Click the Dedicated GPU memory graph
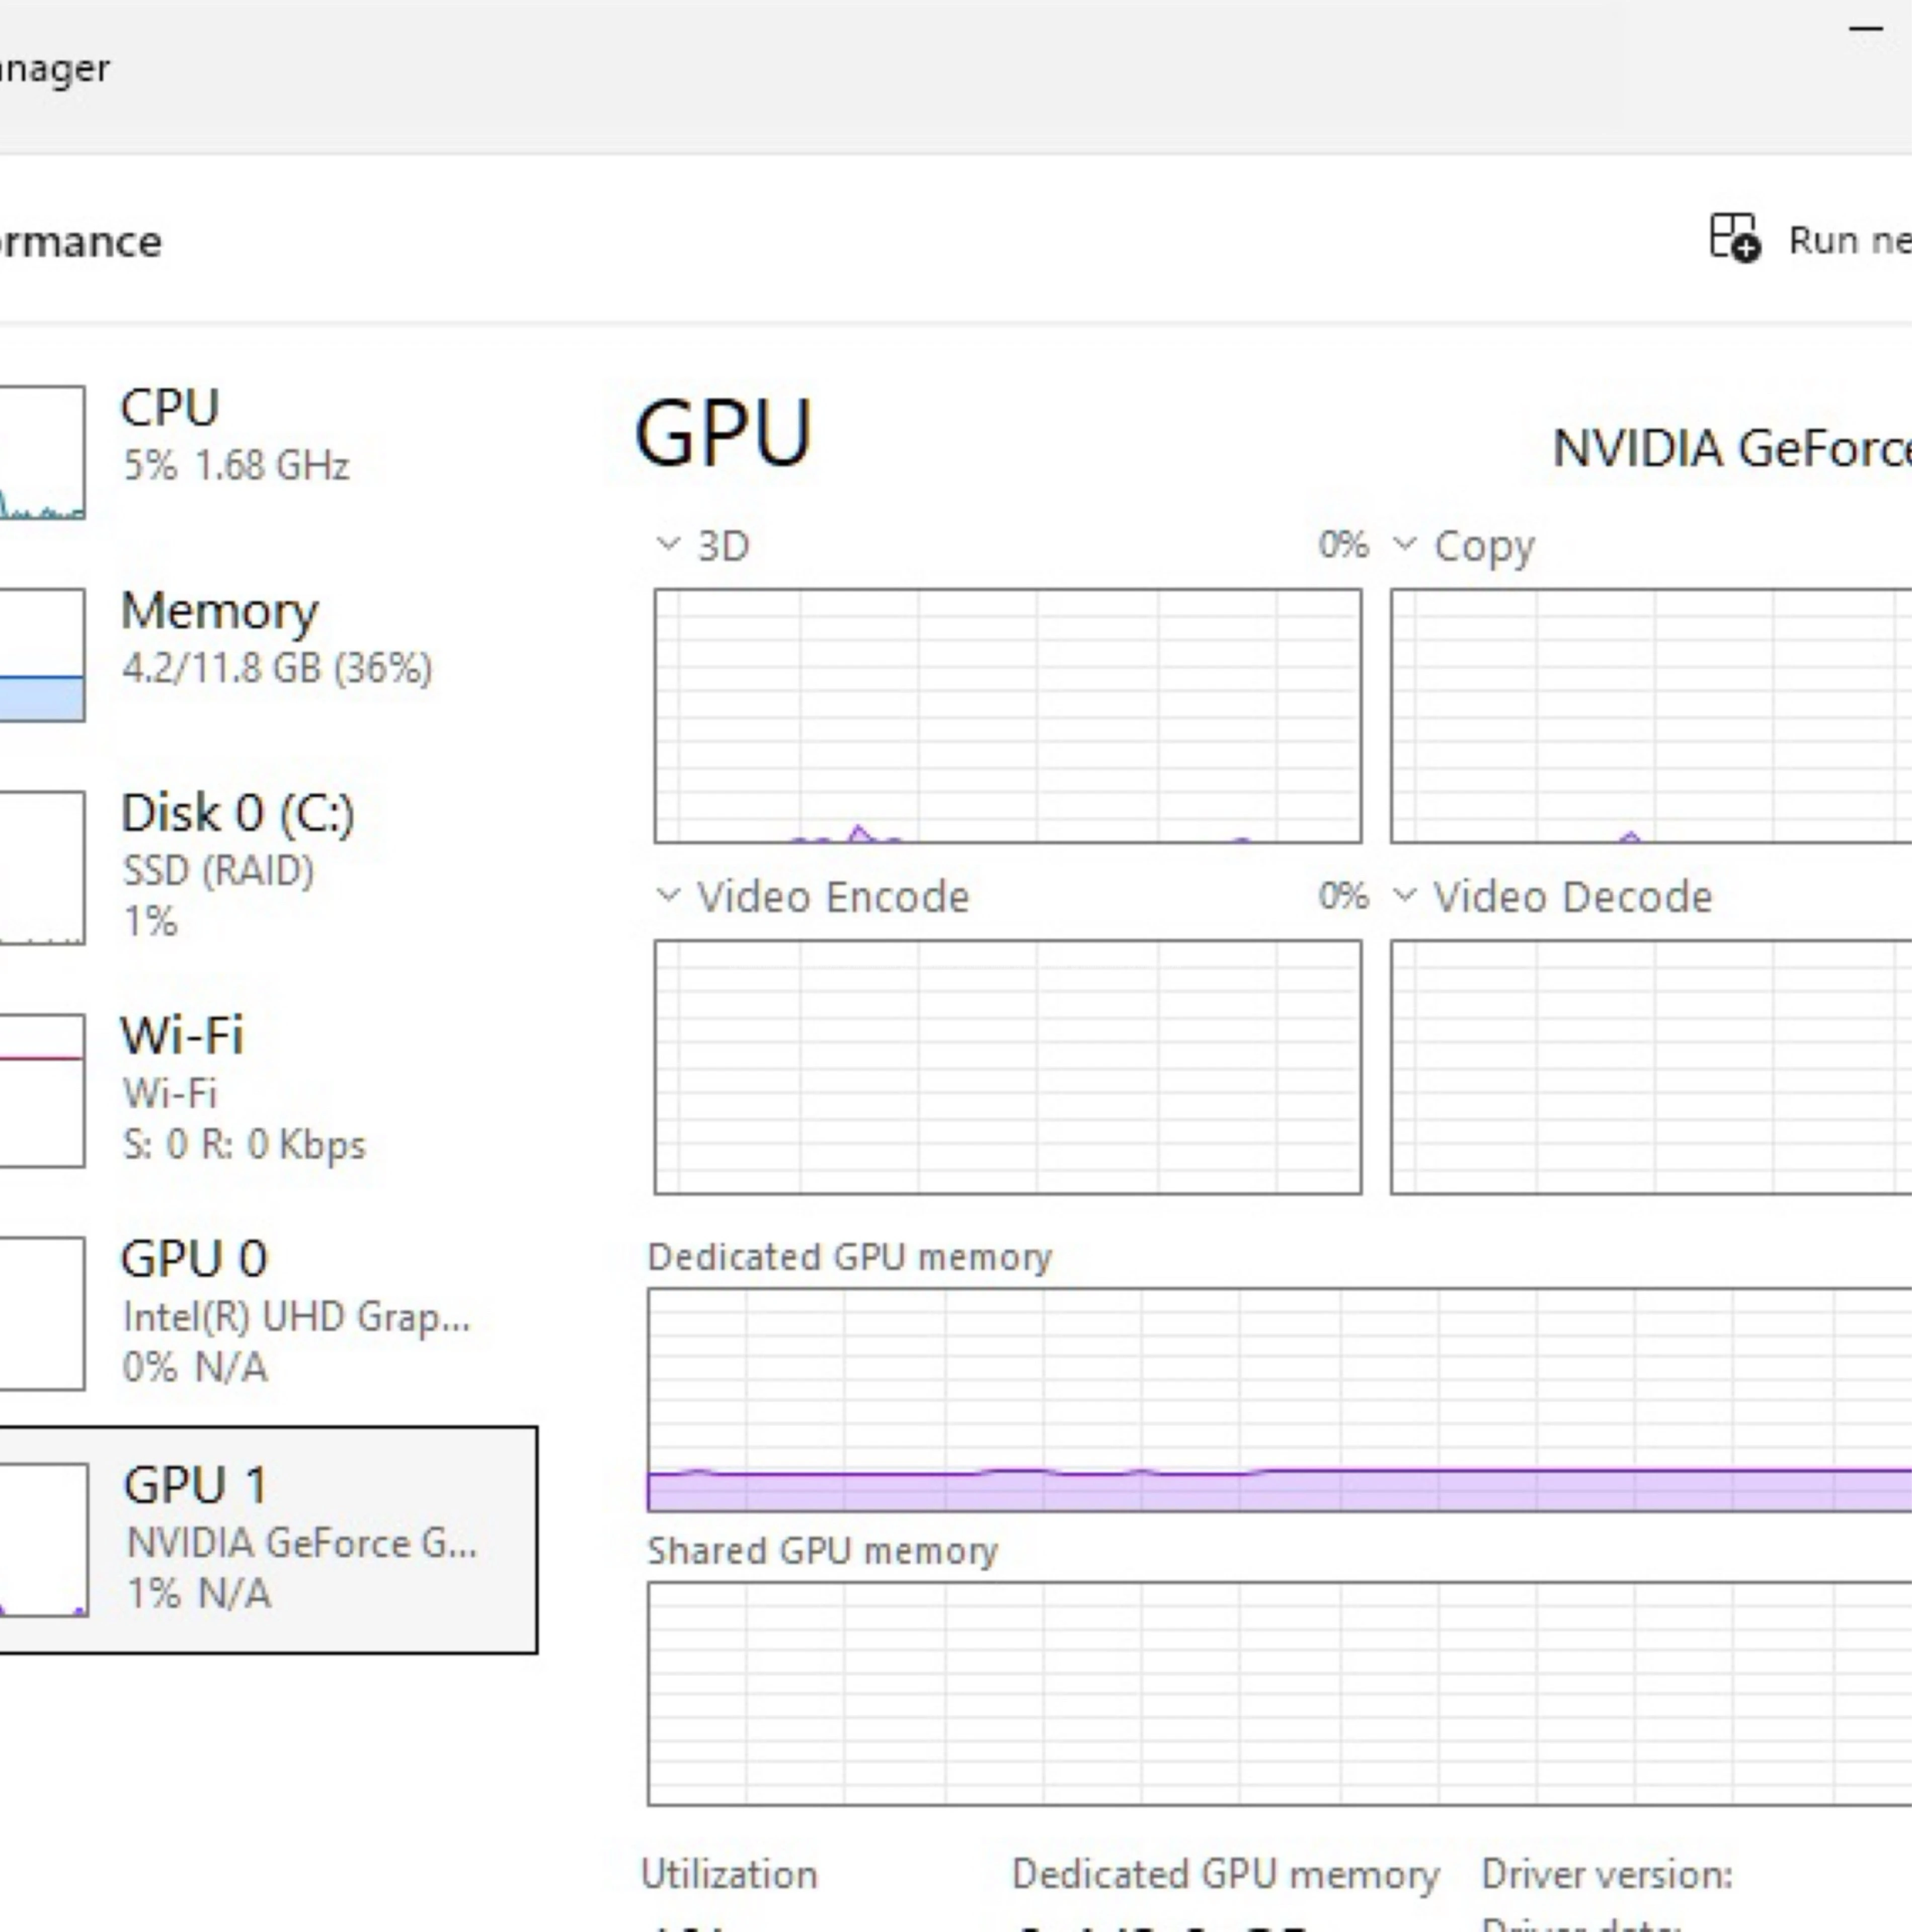Image resolution: width=1912 pixels, height=1932 pixels. tap(1280, 1400)
